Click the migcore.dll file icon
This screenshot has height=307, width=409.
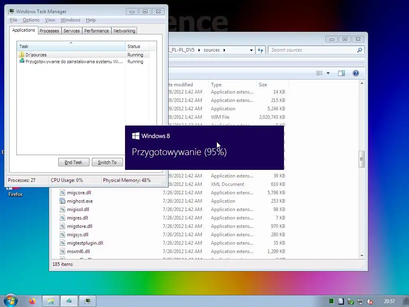pyautogui.click(x=62, y=192)
